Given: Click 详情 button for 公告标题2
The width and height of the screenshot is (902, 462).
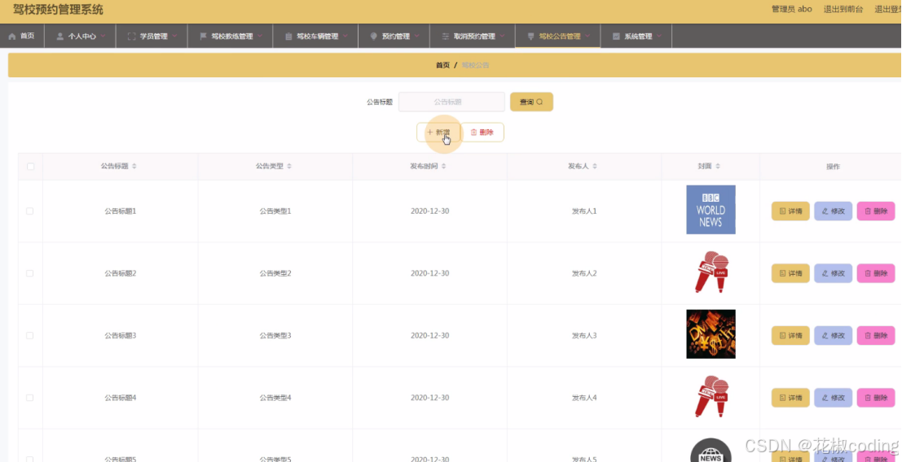Looking at the screenshot, I should point(790,273).
